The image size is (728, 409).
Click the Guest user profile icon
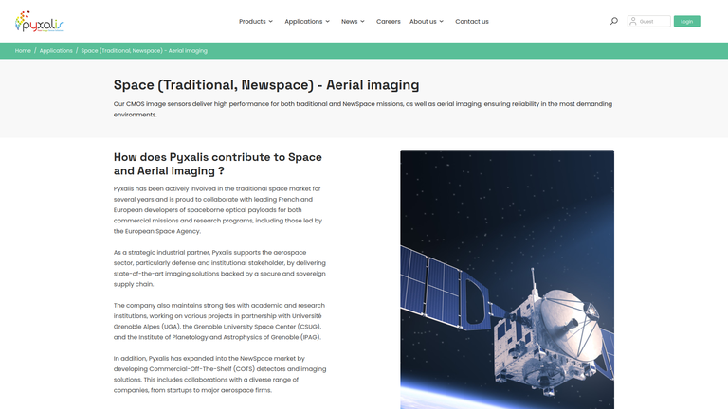pos(632,22)
